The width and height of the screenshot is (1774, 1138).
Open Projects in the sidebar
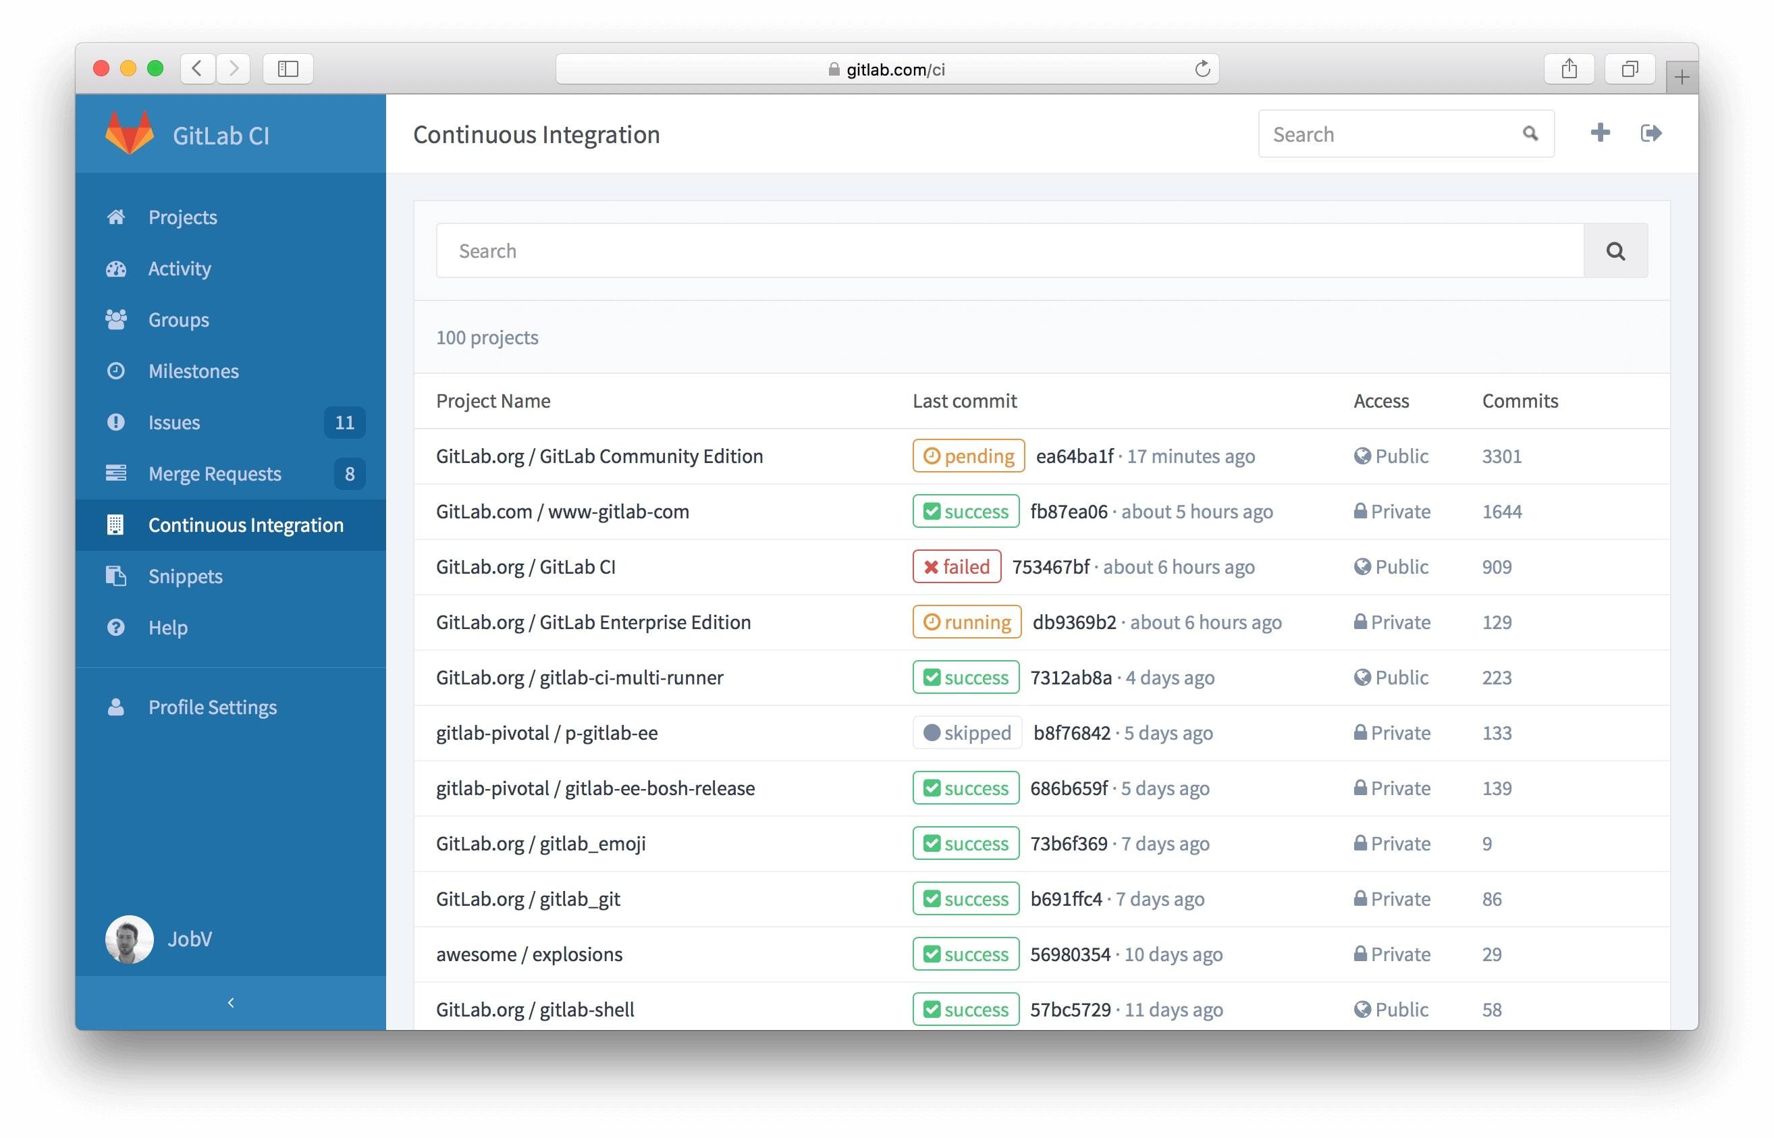tap(230, 217)
